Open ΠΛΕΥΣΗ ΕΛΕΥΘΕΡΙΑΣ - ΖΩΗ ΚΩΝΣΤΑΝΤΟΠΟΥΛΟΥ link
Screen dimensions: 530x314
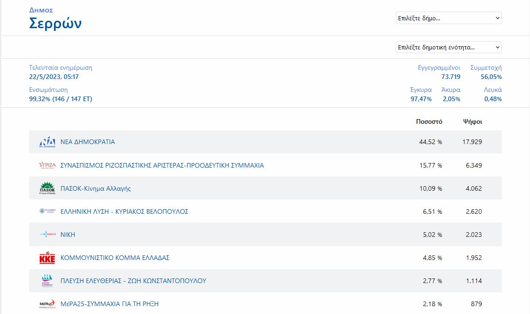(x=133, y=281)
